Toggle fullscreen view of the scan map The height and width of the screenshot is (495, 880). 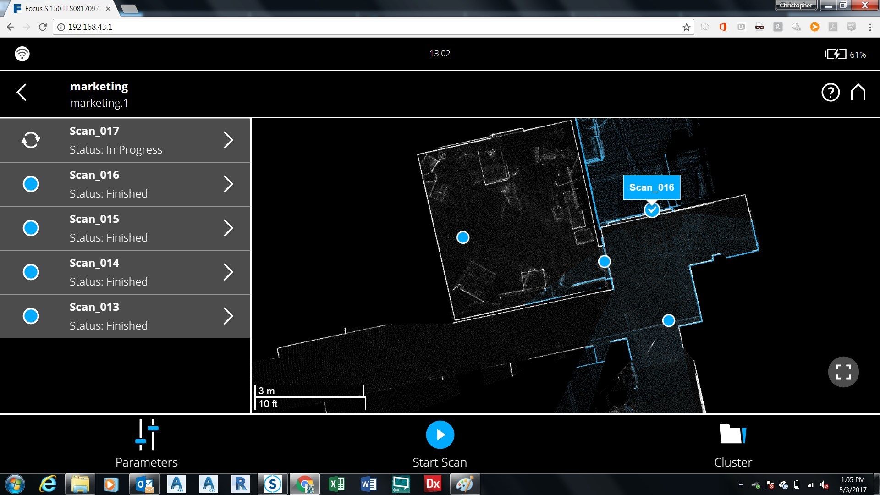(843, 371)
